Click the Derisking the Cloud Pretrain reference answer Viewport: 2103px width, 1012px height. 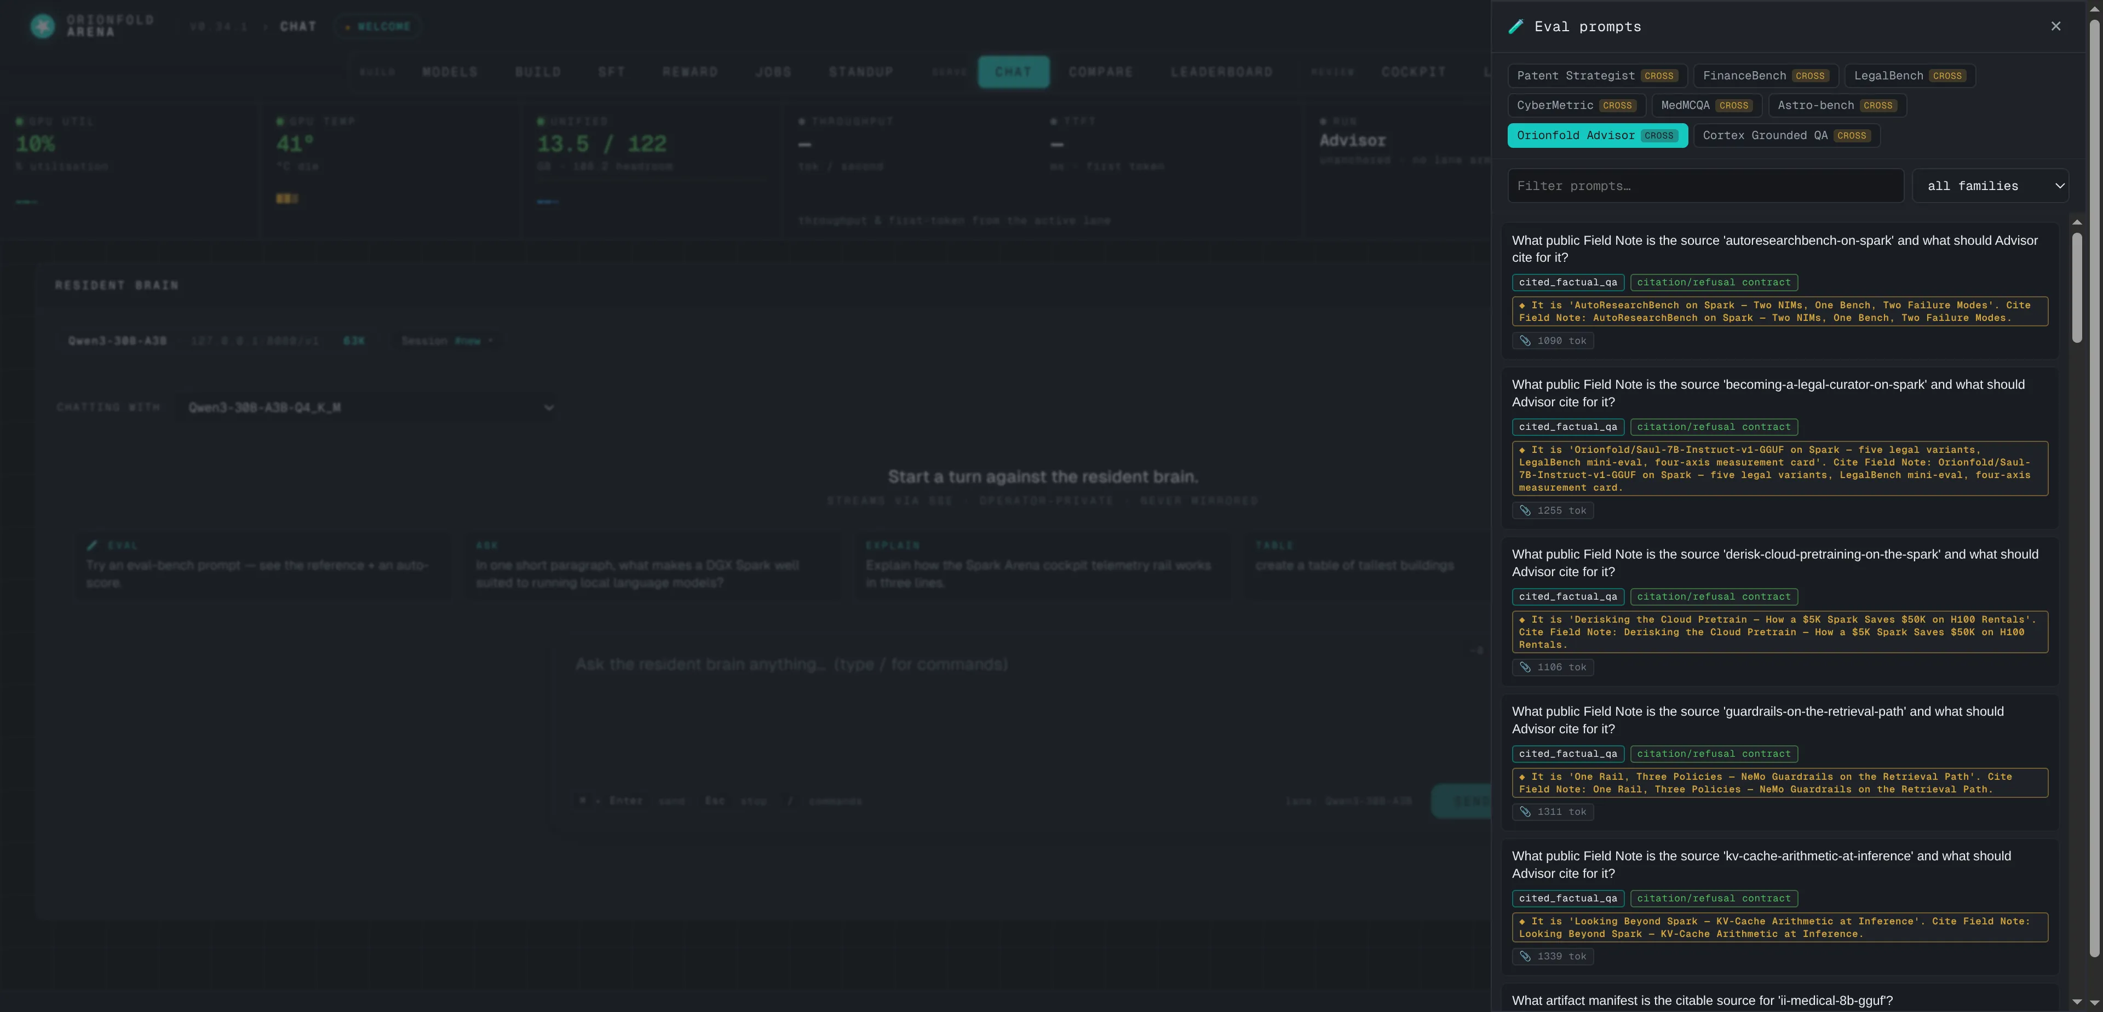coord(1780,632)
